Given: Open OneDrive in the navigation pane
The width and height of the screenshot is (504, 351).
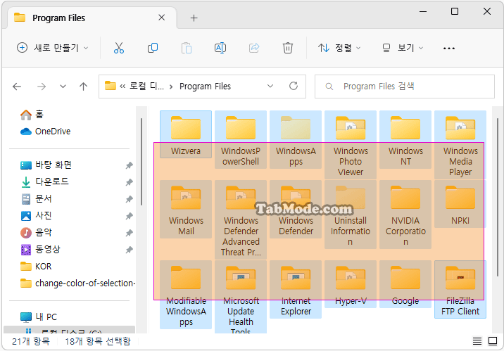Looking at the screenshot, I should click(x=45, y=132).
